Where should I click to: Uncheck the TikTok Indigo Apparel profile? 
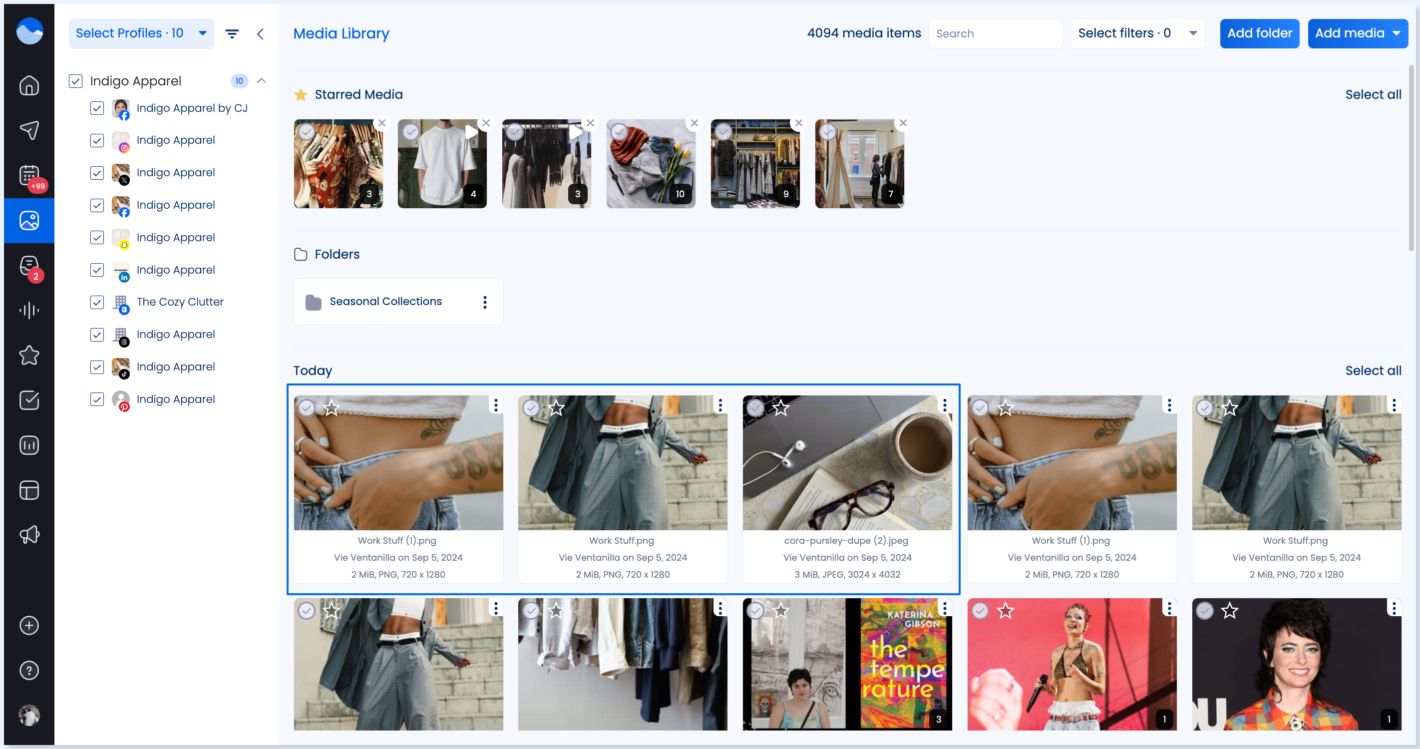click(97, 367)
